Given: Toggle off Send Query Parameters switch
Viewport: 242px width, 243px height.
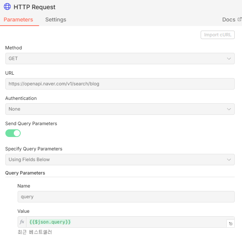Looking at the screenshot, I should pyautogui.click(x=13, y=133).
